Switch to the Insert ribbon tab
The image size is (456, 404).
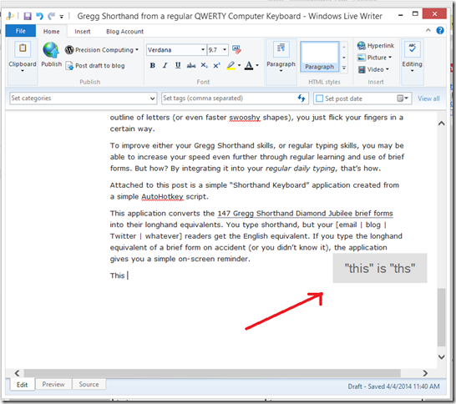coord(83,32)
